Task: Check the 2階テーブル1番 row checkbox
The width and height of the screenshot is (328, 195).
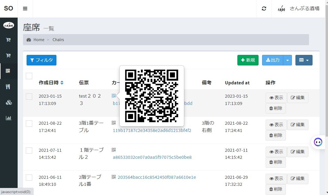Action: [x=29, y=178]
